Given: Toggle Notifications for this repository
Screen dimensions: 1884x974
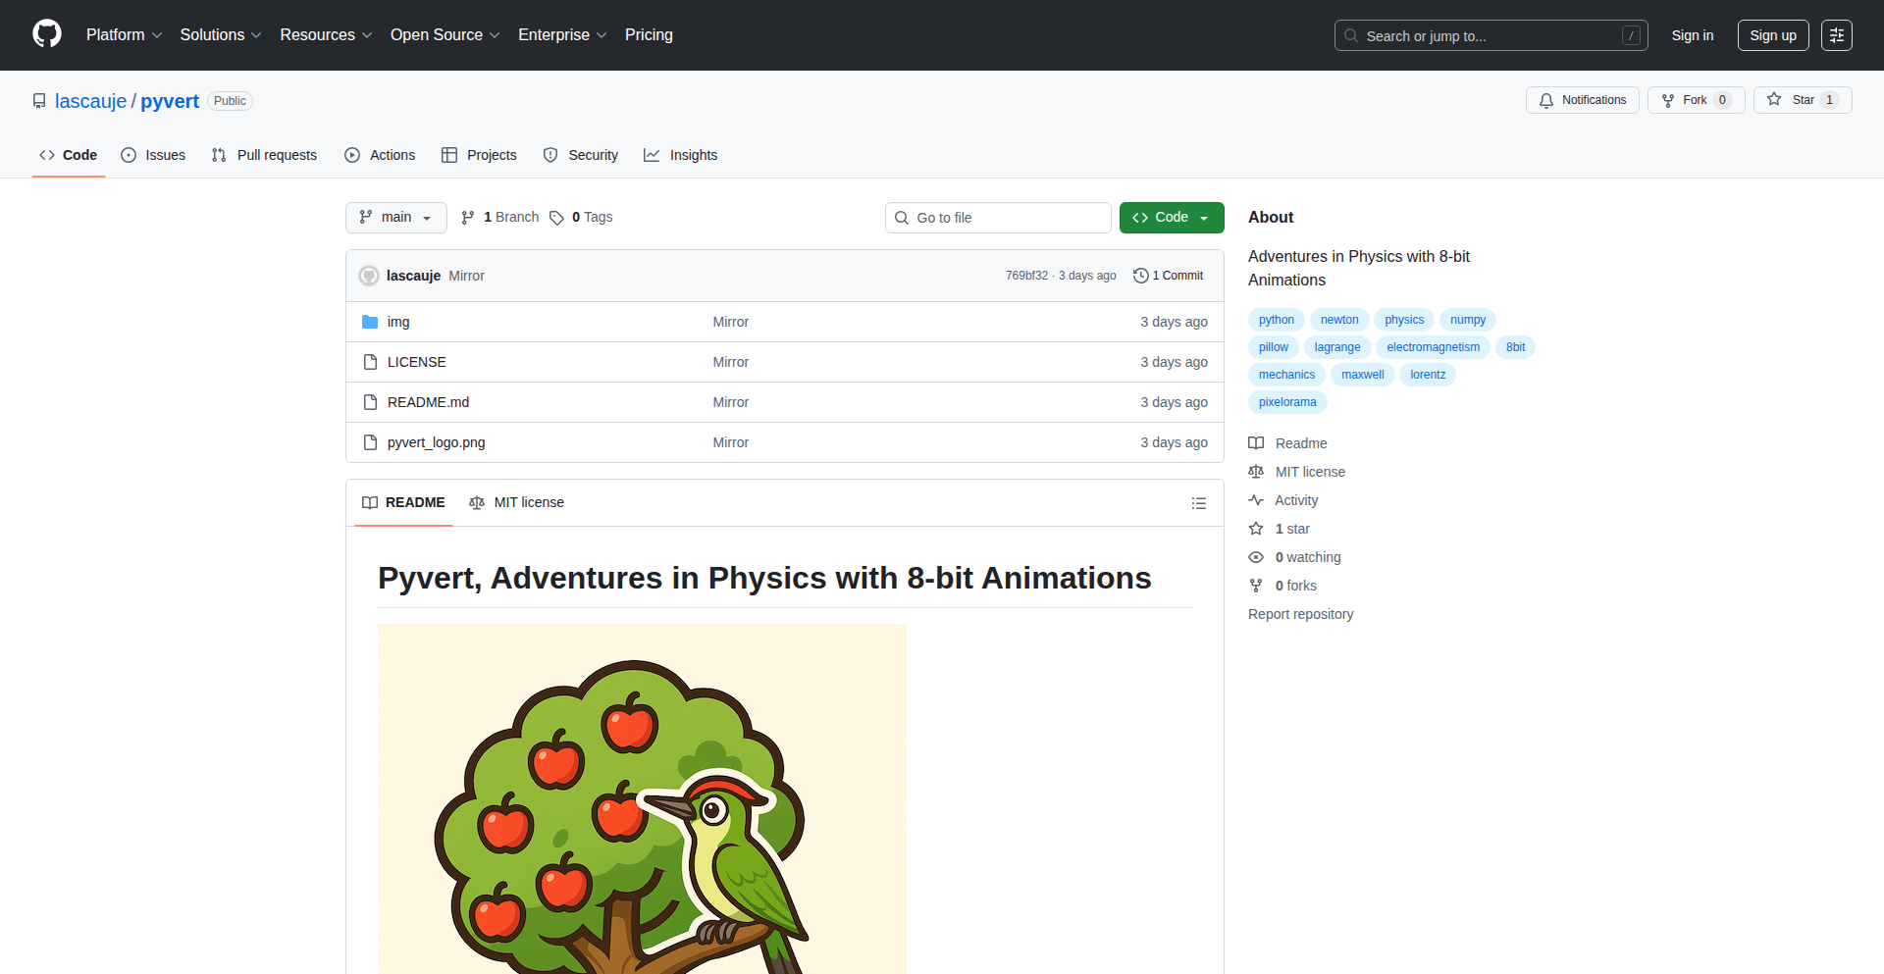Looking at the screenshot, I should [1582, 100].
